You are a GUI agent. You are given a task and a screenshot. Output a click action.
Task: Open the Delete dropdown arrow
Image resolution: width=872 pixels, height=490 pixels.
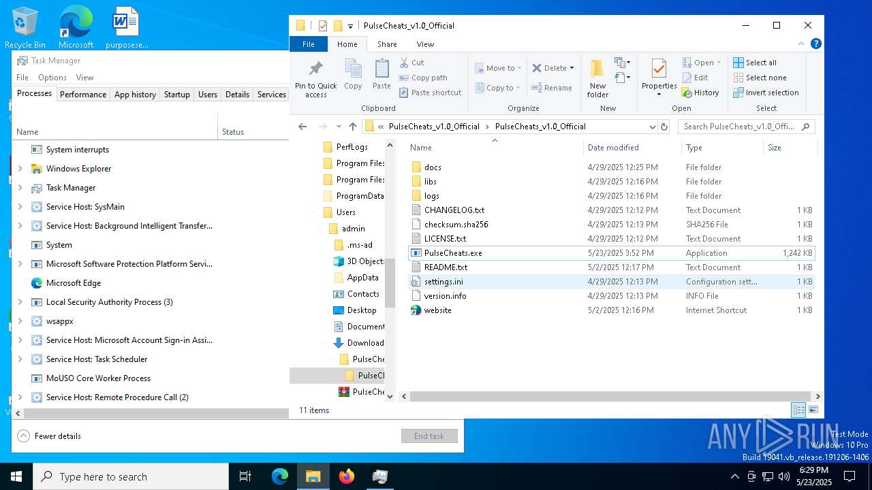coord(572,68)
